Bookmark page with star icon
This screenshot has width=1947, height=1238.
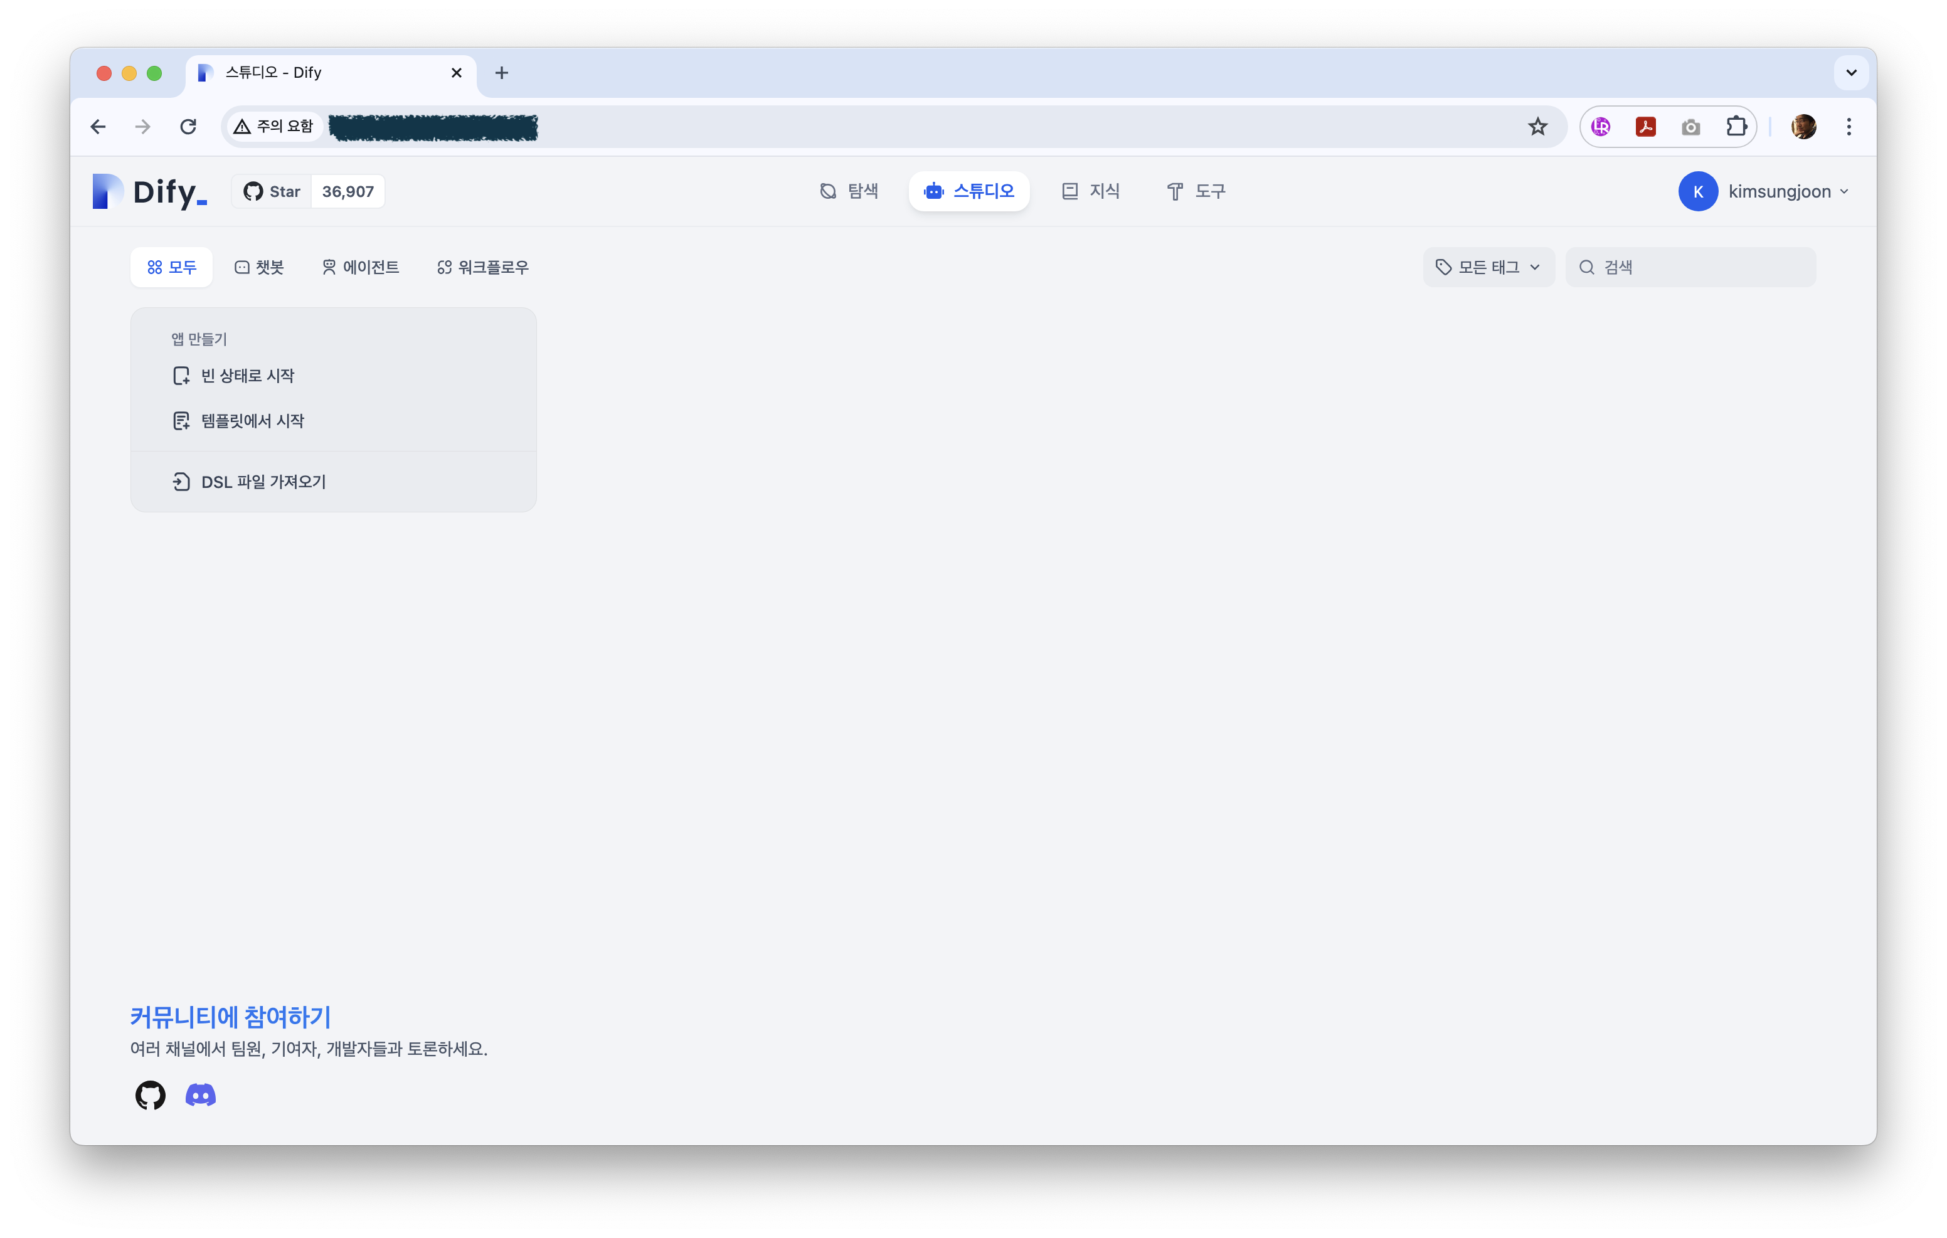[x=1537, y=127]
